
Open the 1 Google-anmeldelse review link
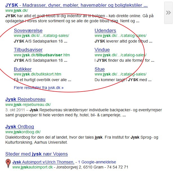pos(97,162)
